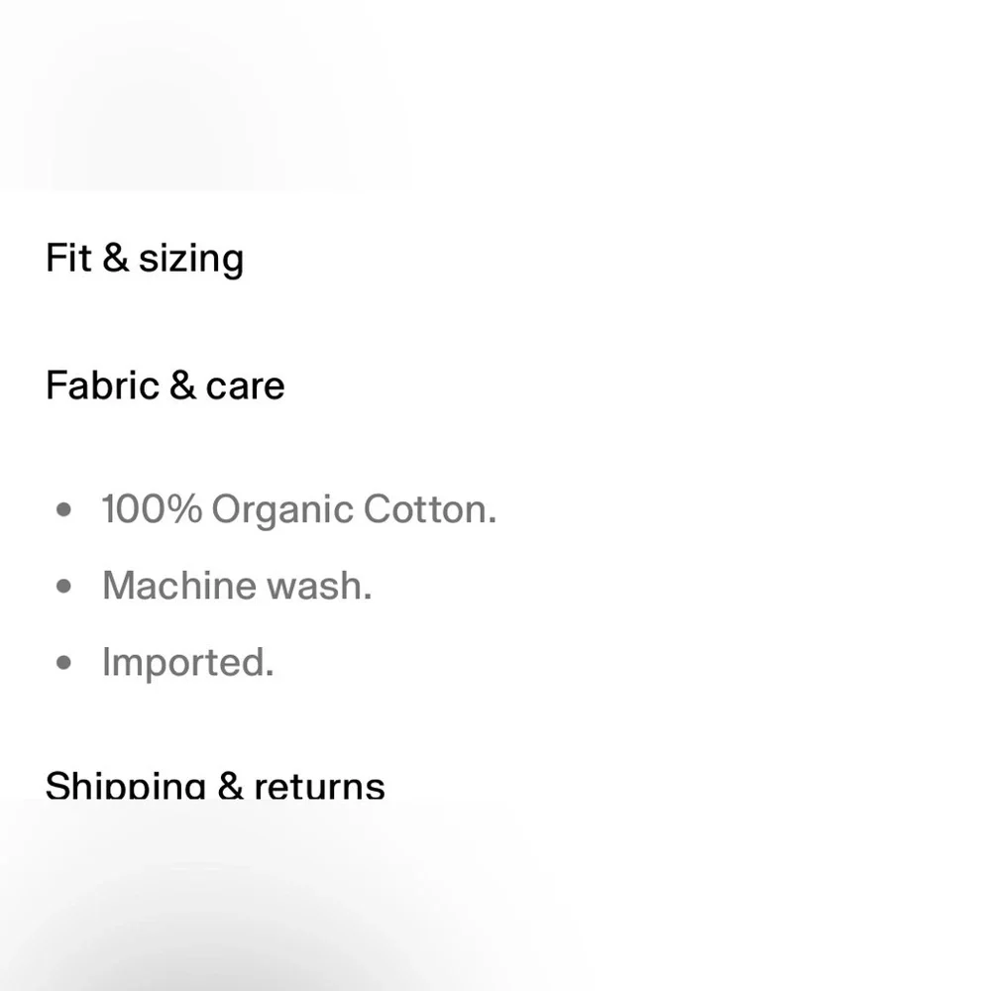The height and width of the screenshot is (991, 991).
Task: Click the word sizing in the heading
Action: [191, 260]
